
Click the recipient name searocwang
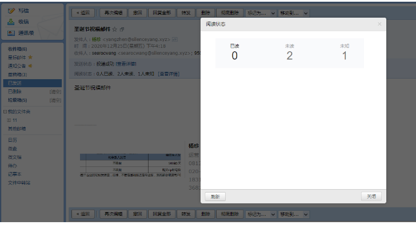point(104,53)
